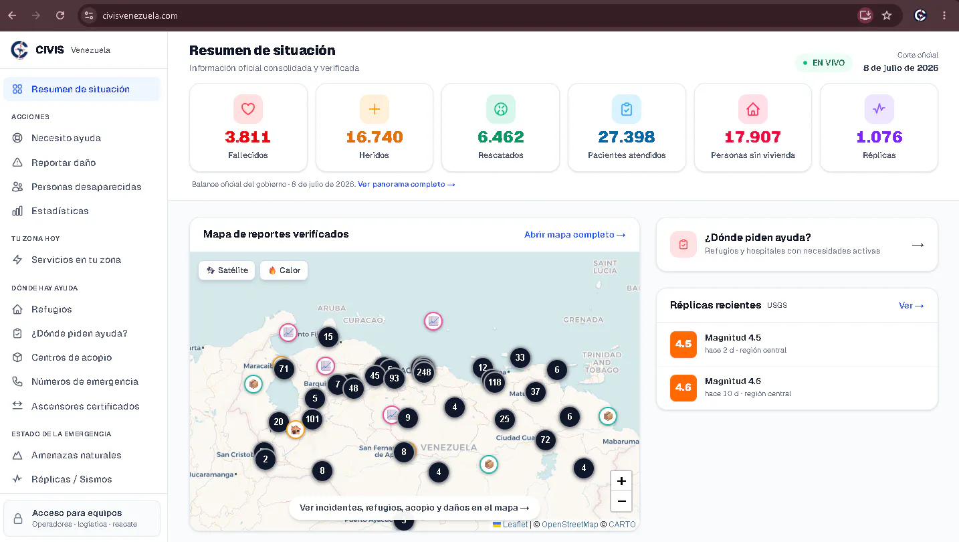Viewport: 959px width, 542px height.
Task: Click the clipboard icon in ¿Dónde piden ayuda? card
Action: (683, 244)
